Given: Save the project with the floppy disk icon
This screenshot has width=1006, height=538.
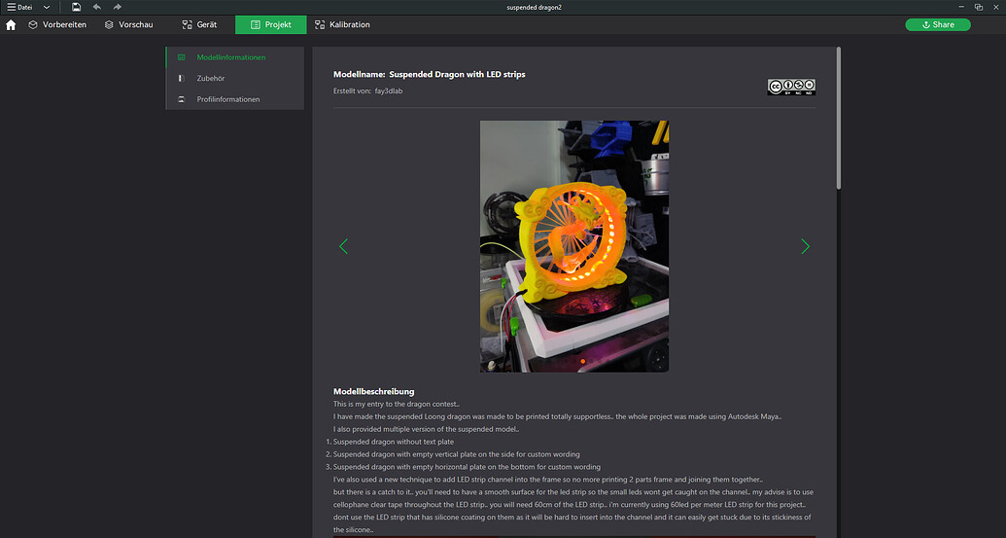Looking at the screenshot, I should (x=77, y=7).
